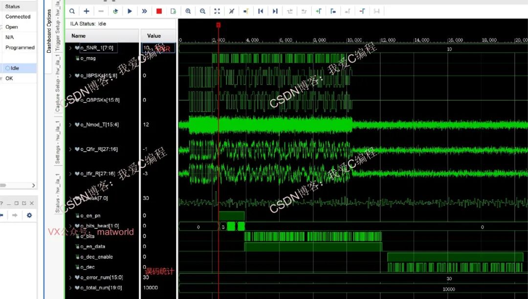This screenshot has width=528, height=299.
Task: Click the Previous transition icon
Action: (289, 11)
